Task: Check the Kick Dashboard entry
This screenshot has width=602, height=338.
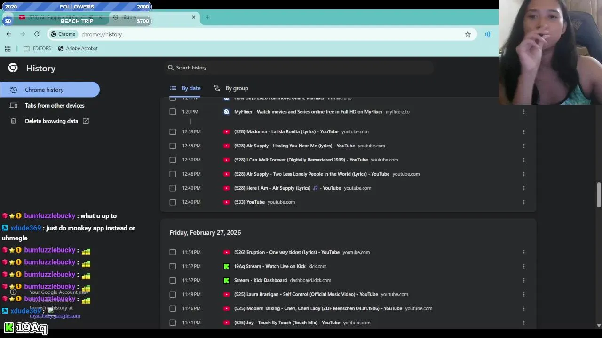Action: pos(173,281)
